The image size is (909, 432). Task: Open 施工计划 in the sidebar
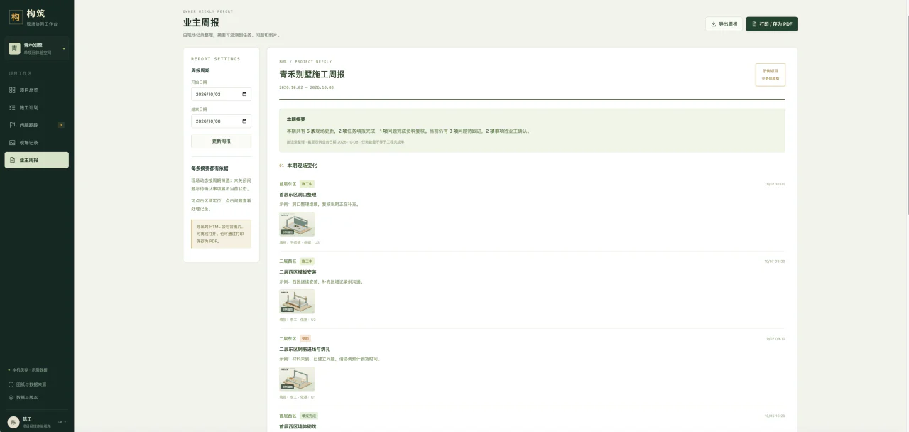coord(37,107)
